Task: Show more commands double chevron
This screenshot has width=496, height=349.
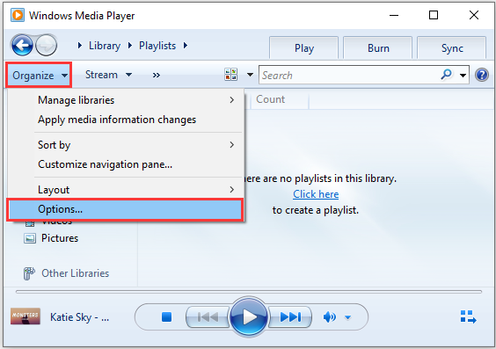Action: (157, 75)
